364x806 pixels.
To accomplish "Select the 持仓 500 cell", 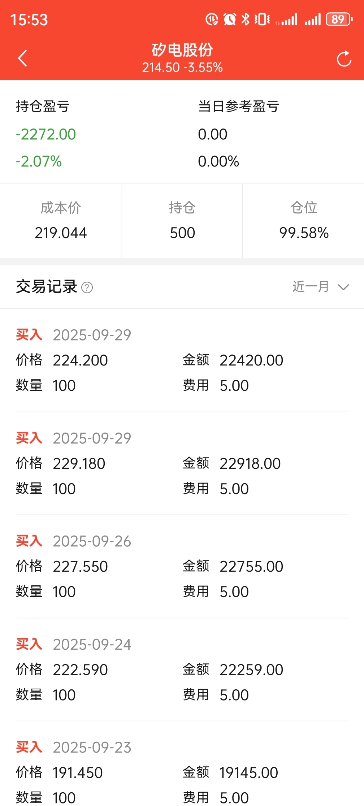I will [182, 221].
